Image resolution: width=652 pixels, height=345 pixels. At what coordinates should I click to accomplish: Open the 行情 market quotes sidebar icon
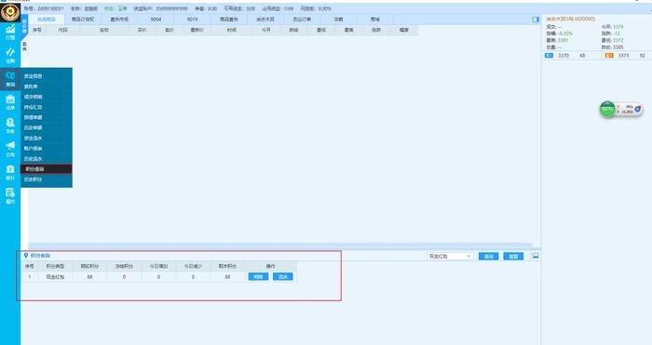point(10,32)
